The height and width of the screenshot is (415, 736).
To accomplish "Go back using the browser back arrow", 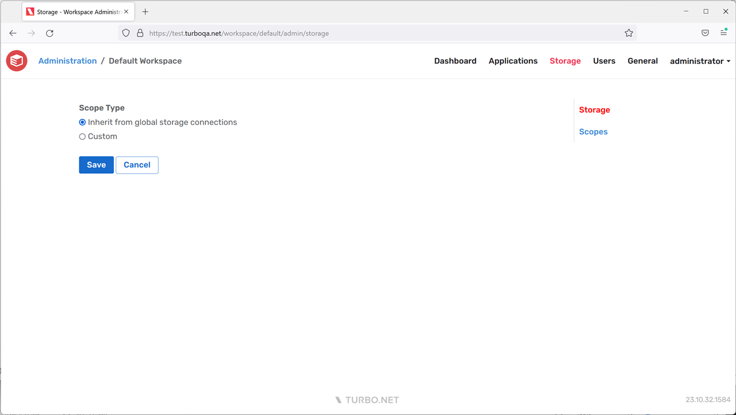I will [x=13, y=33].
